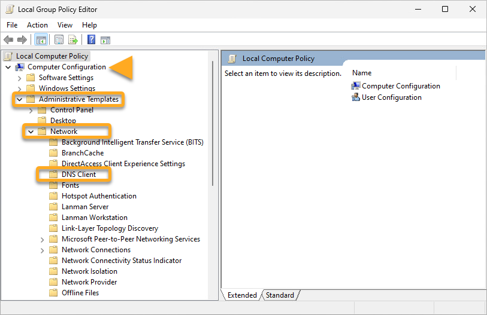Expand Microsoft Peer-to-Peer Networking Services node
Viewport: 487px width, 315px height.
tap(43, 239)
